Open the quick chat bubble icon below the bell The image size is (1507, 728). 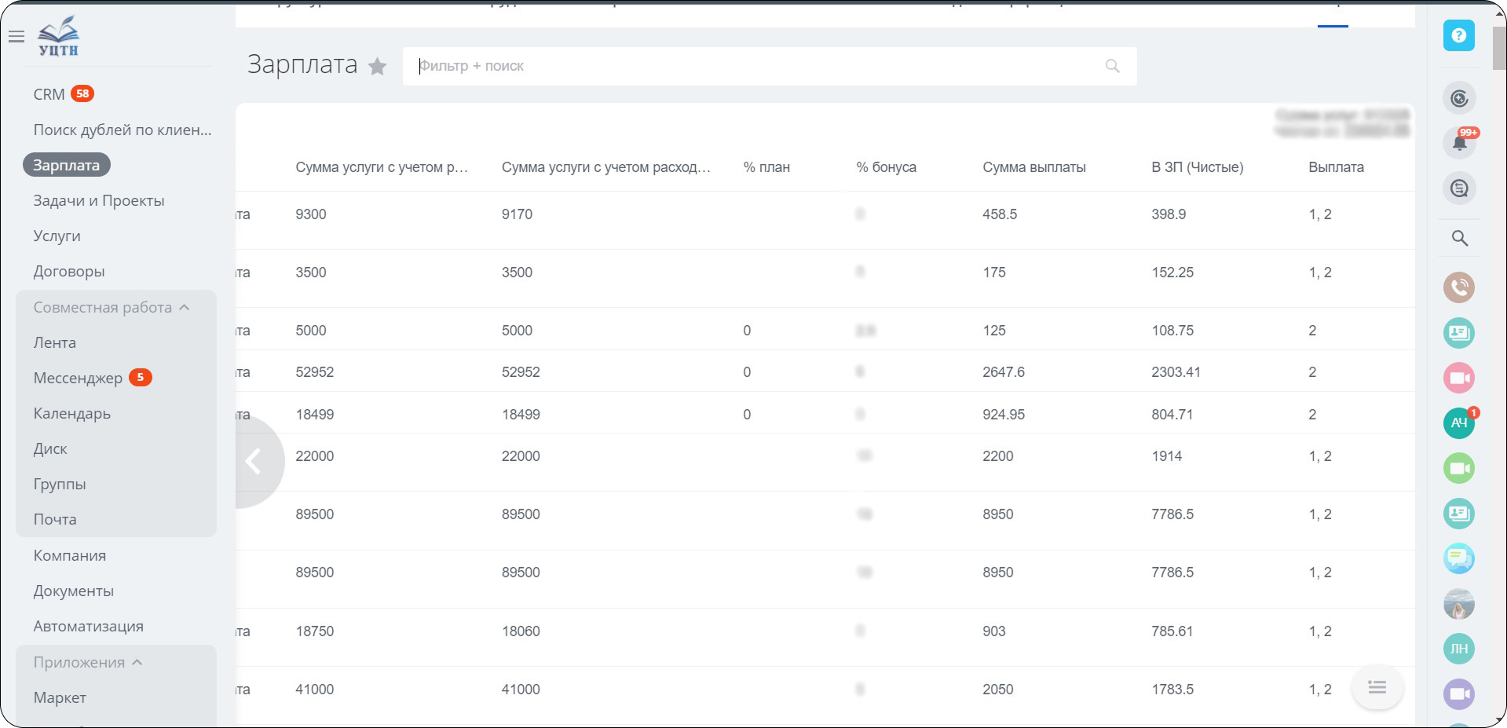[x=1458, y=188]
